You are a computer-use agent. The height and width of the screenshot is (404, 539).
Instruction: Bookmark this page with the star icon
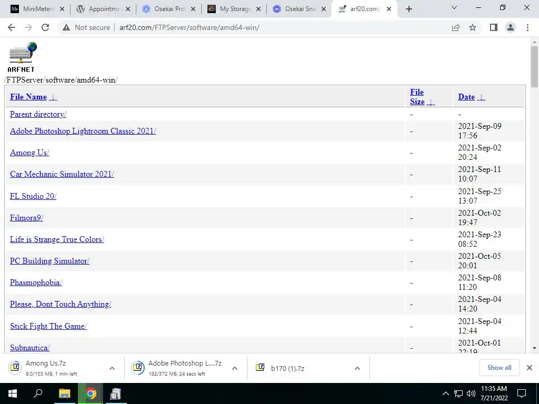[x=473, y=27]
